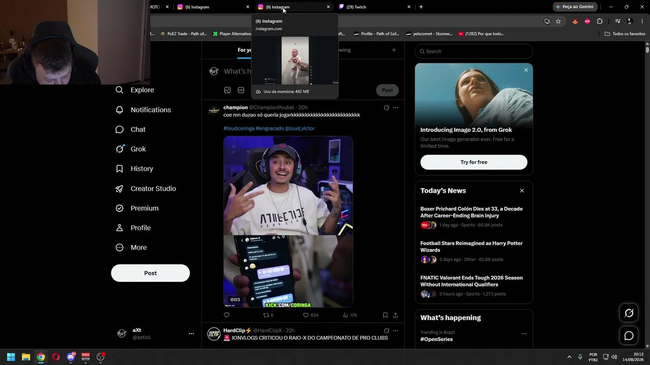This screenshot has width=650, height=365.
Task: Click the Search field on X
Action: (x=474, y=51)
